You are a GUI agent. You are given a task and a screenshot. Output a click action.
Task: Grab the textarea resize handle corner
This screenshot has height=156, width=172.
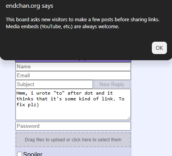[129, 118]
